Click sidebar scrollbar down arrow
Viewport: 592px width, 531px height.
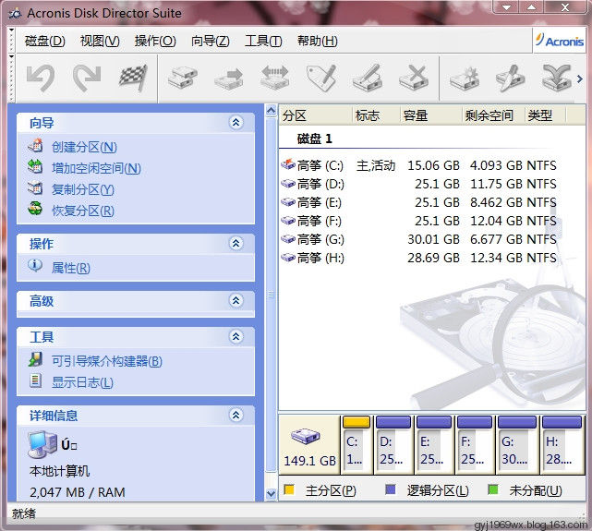(x=271, y=493)
